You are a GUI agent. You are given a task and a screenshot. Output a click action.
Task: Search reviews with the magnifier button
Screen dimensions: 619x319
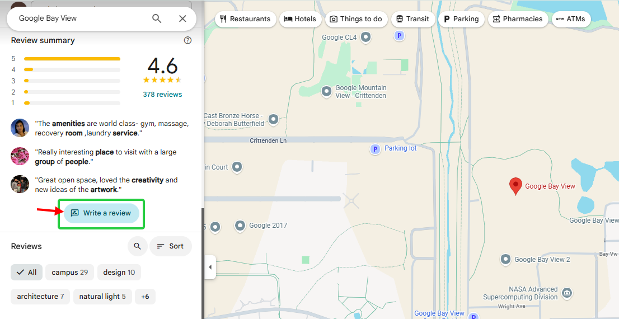[137, 246]
